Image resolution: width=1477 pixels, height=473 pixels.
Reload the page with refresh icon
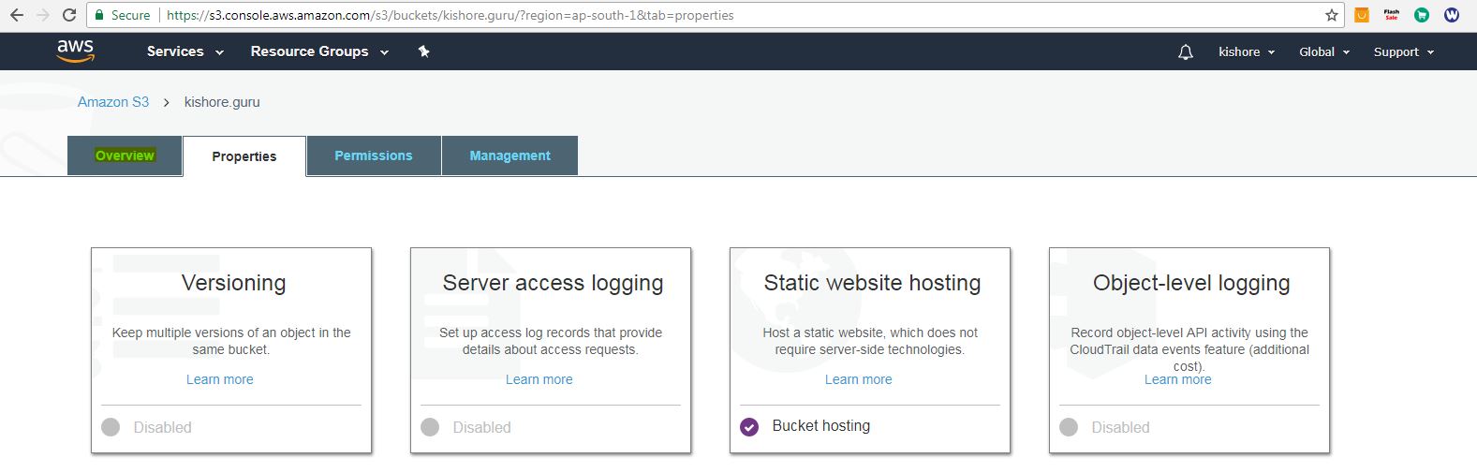tap(68, 15)
